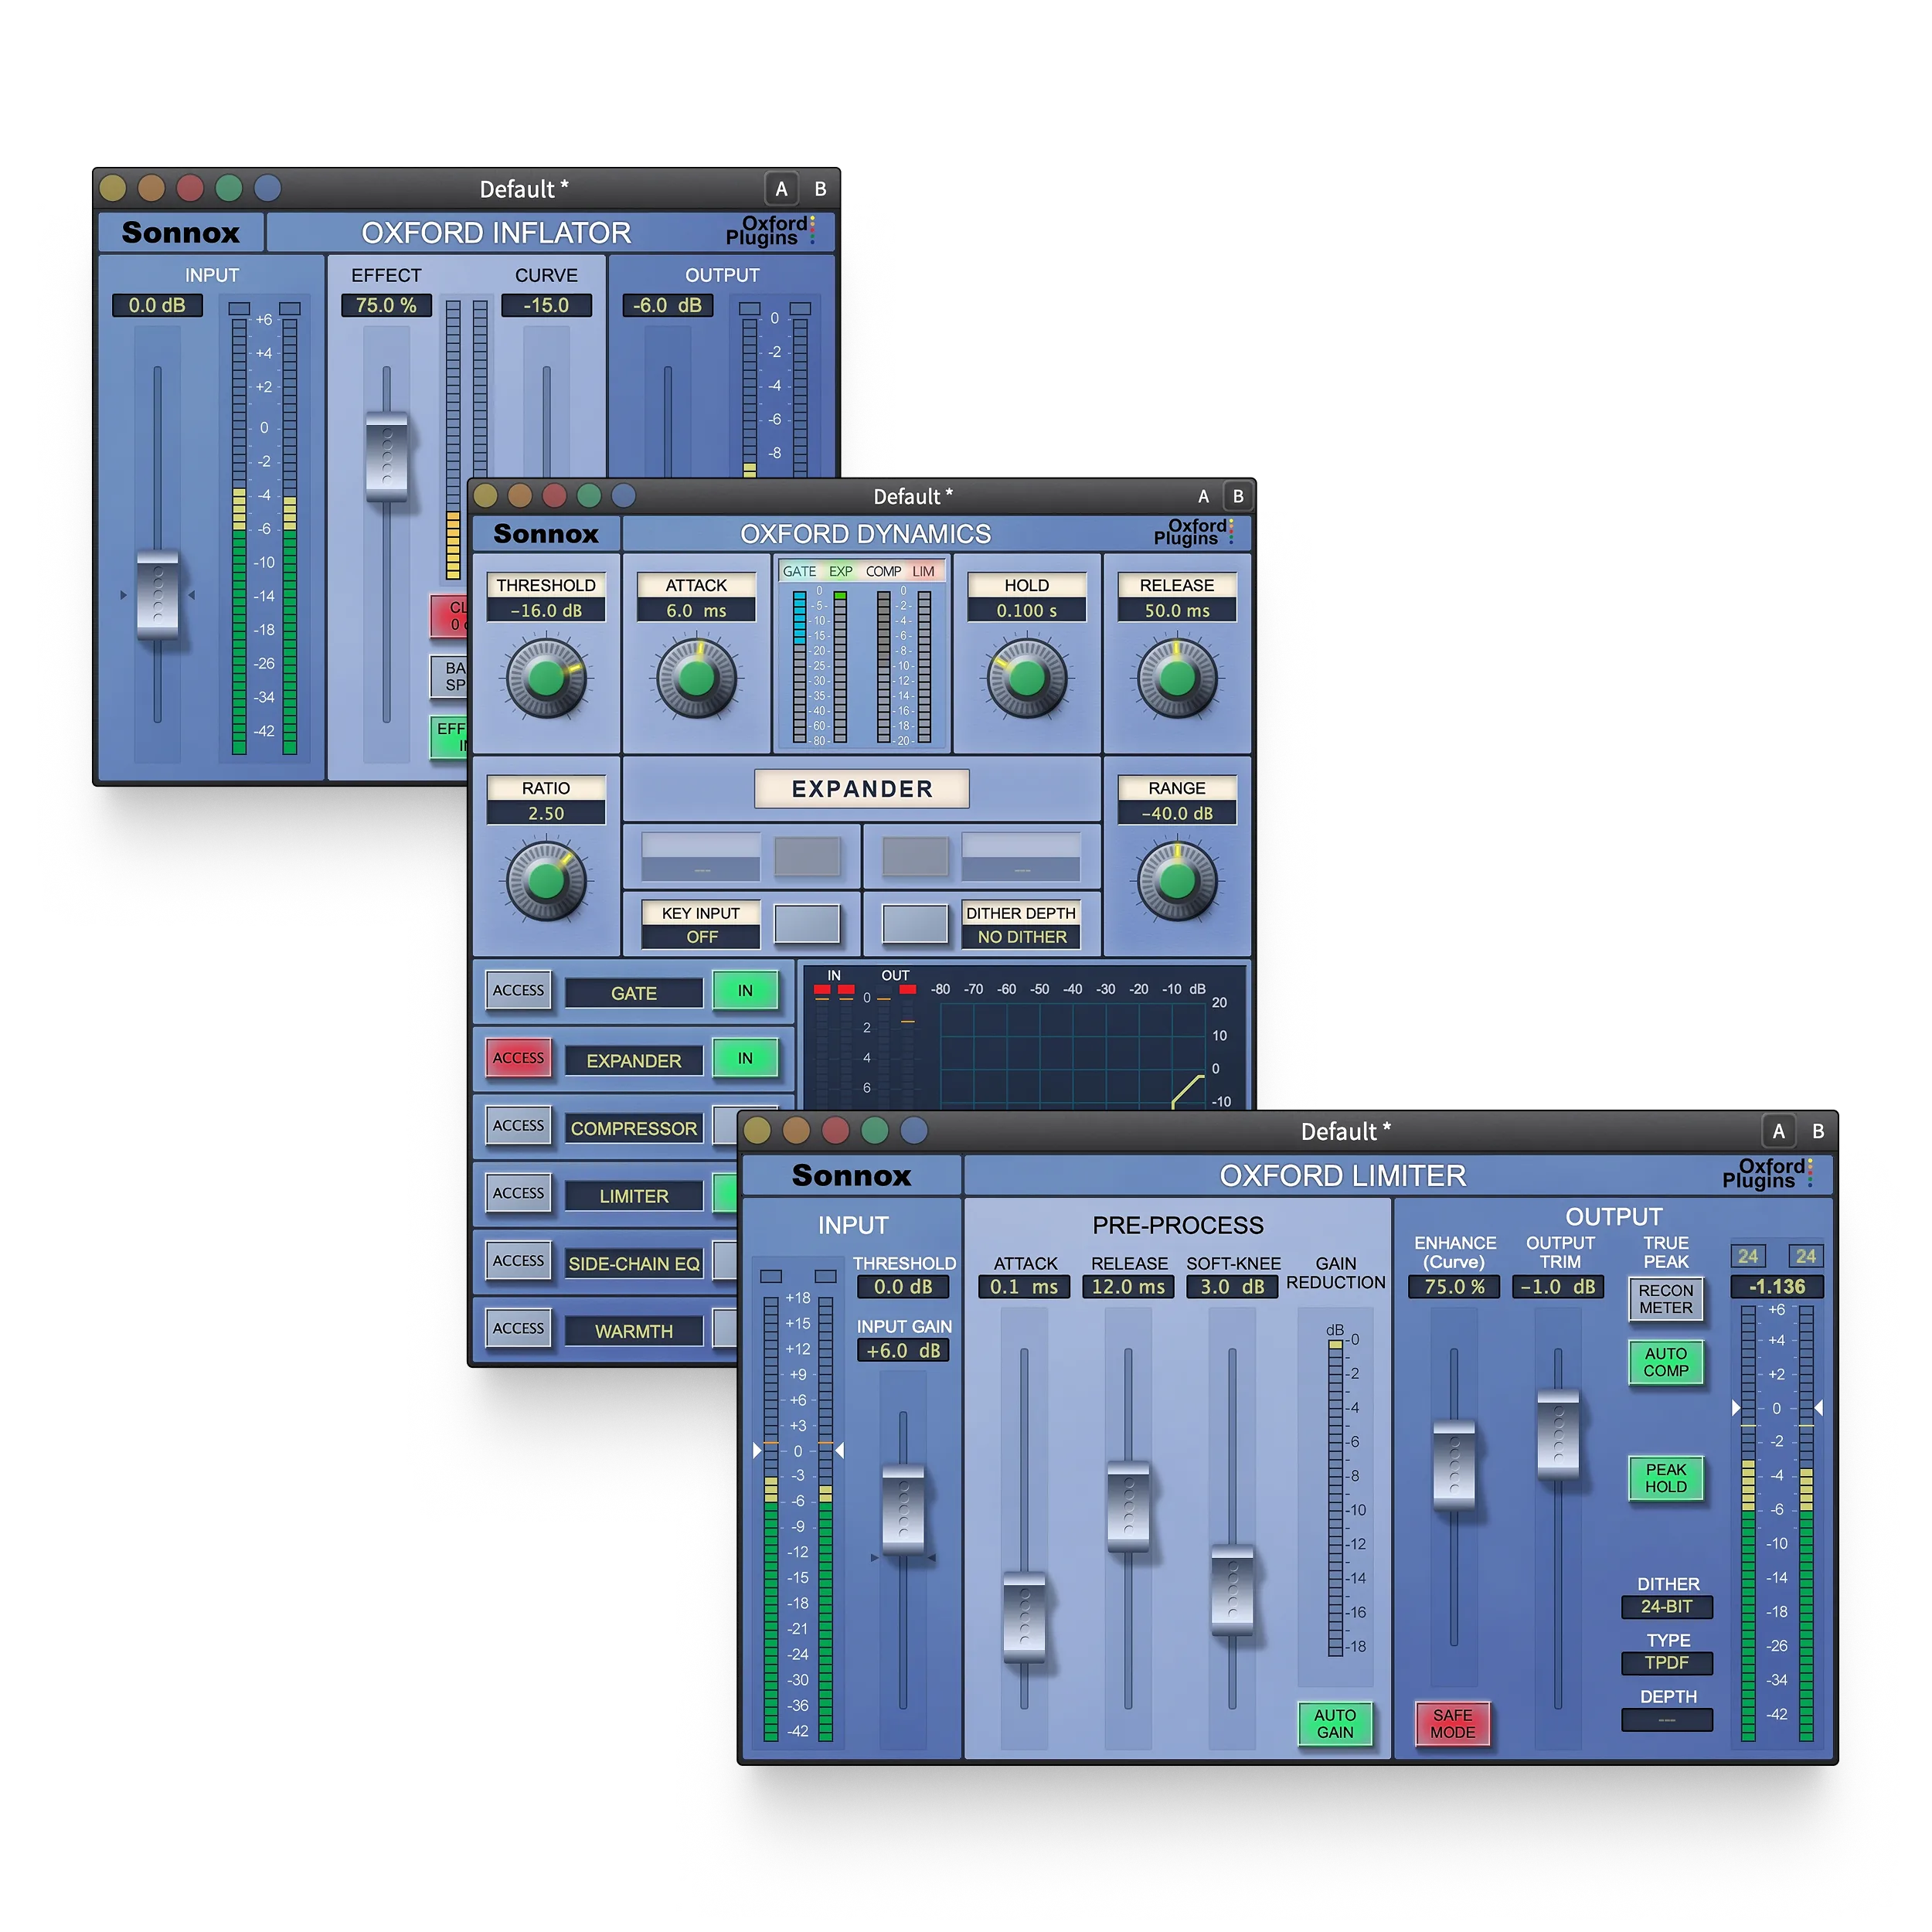1932x1932 pixels.
Task: Click the Gate ACCESS button
Action: 518,990
